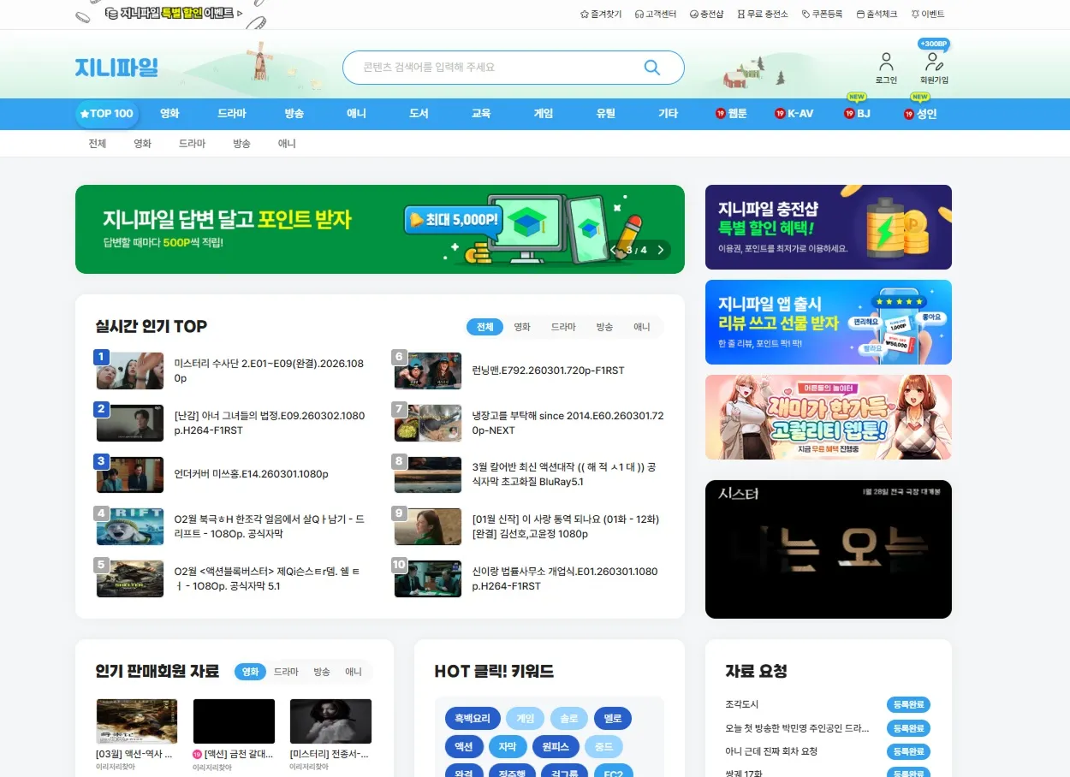
Task: Switch 인기 판매회원 자료 to 방송
Action: pos(322,672)
